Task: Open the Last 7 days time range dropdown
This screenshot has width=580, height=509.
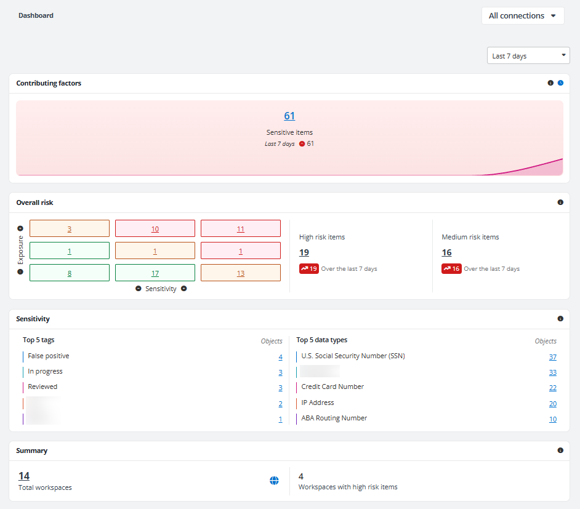Action: 528,56
